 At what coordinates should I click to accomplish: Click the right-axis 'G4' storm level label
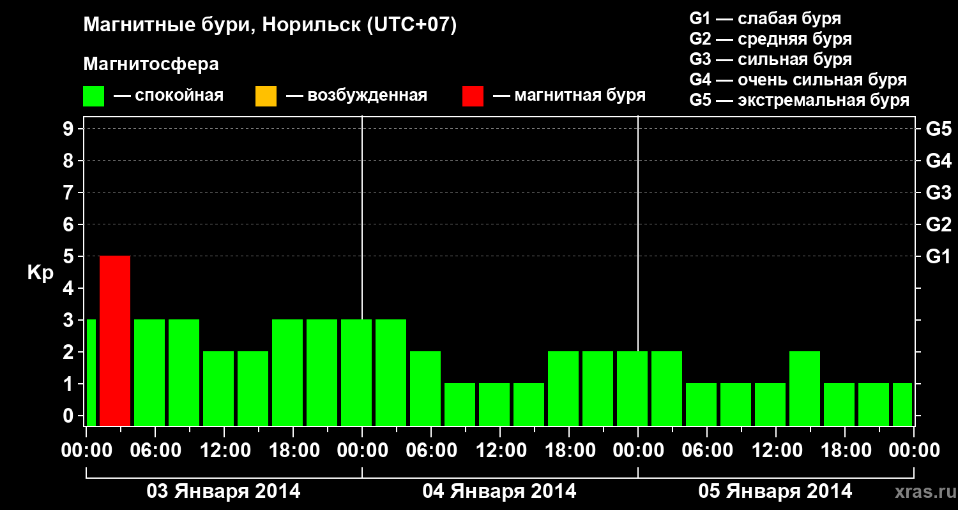coord(938,161)
